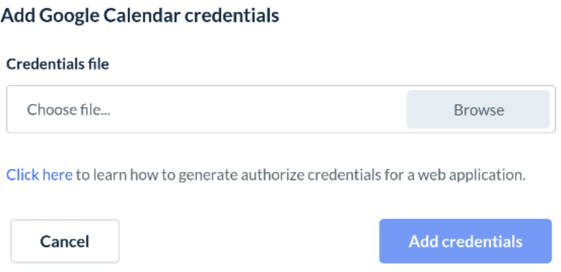
Task: Click the Add credentials button
Action: coord(465,241)
